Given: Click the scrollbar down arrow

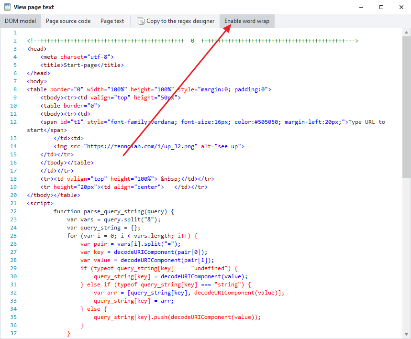Looking at the screenshot, I should pyautogui.click(x=406, y=334).
